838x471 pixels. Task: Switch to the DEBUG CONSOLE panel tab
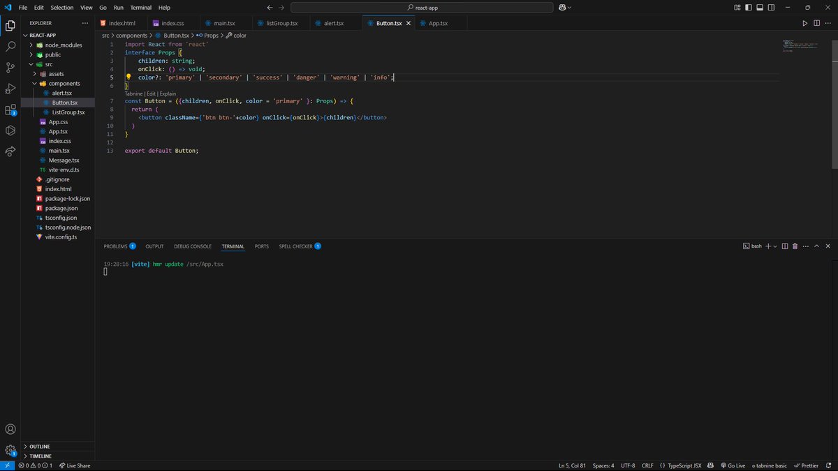pyautogui.click(x=193, y=246)
